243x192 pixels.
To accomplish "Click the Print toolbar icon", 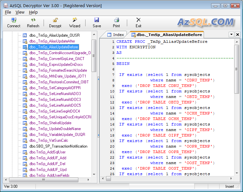I will click(116, 20).
